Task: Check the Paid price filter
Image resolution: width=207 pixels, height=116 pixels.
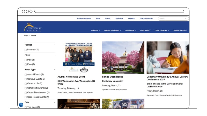Action: [26, 60]
